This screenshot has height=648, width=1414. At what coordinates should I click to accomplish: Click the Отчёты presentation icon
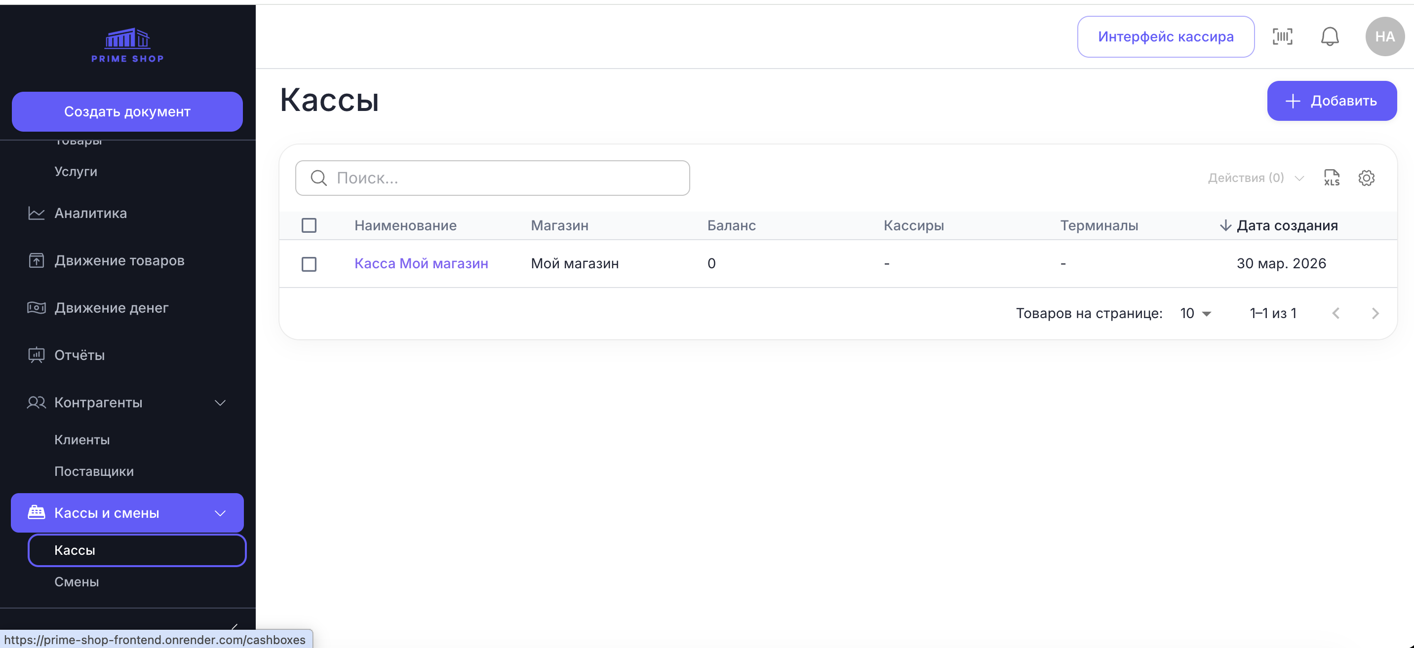pyautogui.click(x=36, y=355)
